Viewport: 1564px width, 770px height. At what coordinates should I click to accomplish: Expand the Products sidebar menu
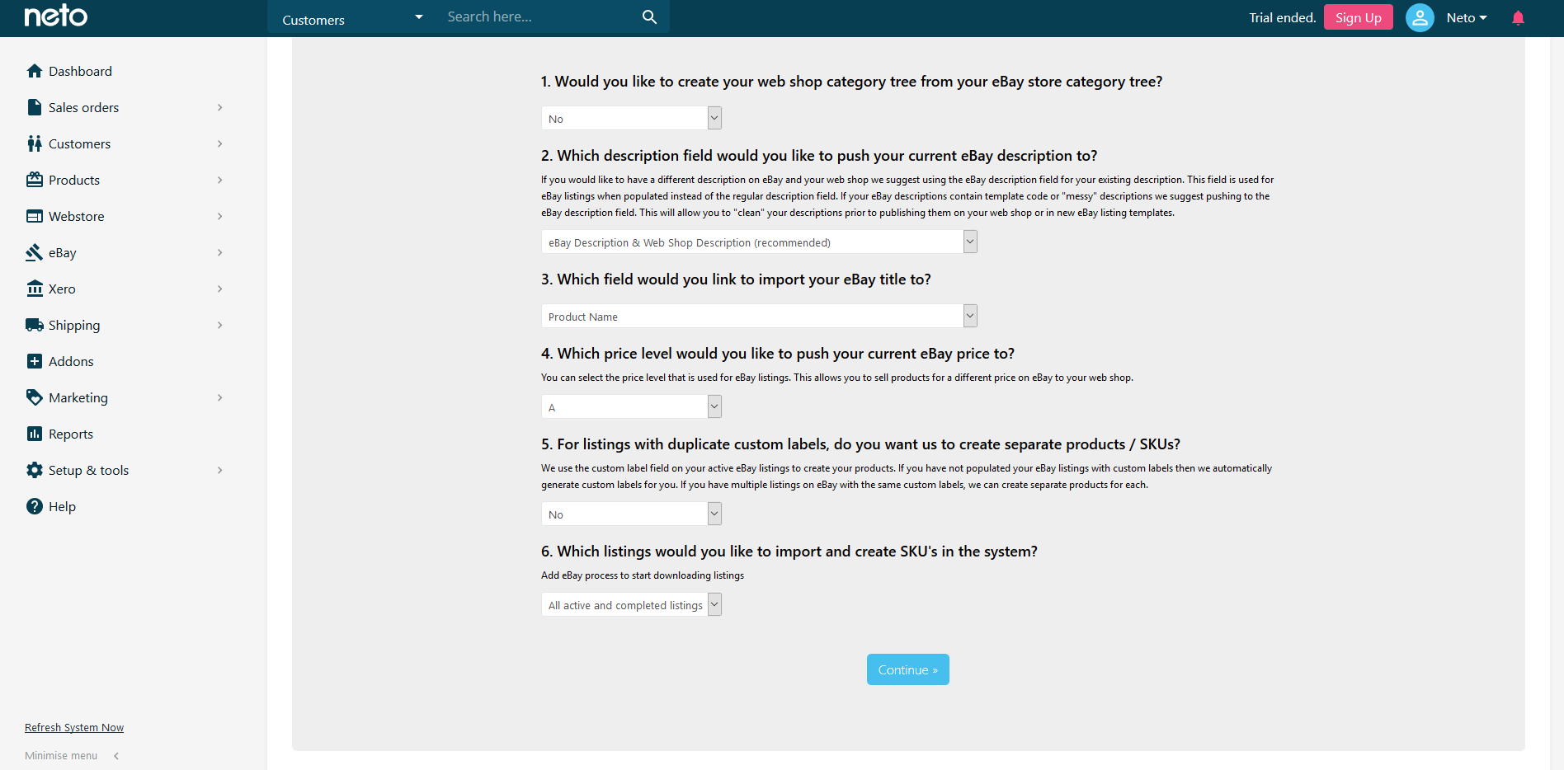click(125, 180)
